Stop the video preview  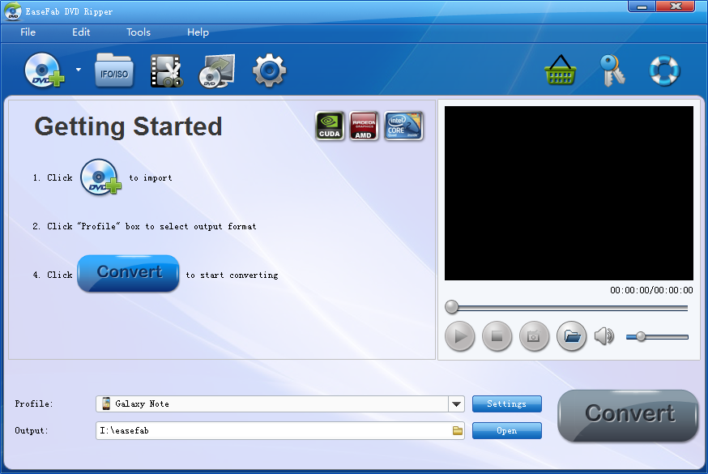coord(497,336)
